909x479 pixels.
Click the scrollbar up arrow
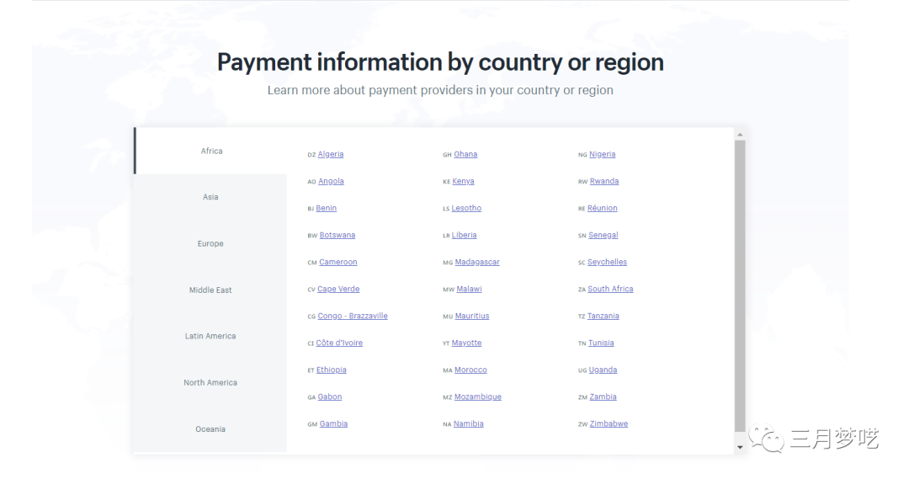[740, 135]
